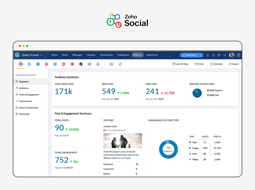Click the 549 new likes value
The width and height of the screenshot is (255, 190).
coord(108,91)
